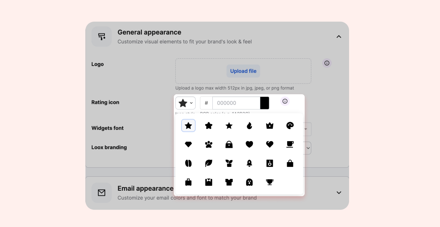
Task: Pick the plain shopping bag icon
Action: [x=290, y=163]
